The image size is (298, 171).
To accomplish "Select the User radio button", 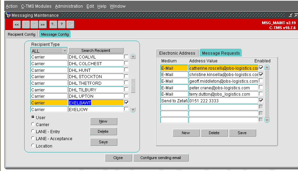I will coord(33,117).
